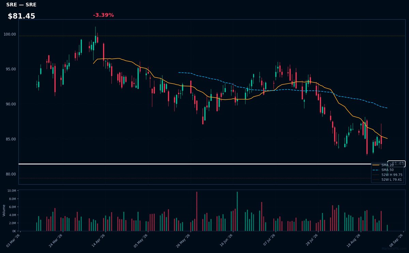
Task: Click the SMA 20 legend entry
Action: tap(388, 165)
